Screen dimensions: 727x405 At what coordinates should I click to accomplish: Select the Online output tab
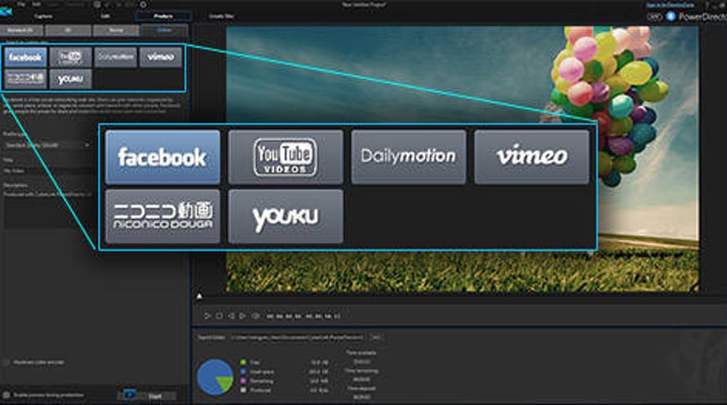click(x=164, y=30)
